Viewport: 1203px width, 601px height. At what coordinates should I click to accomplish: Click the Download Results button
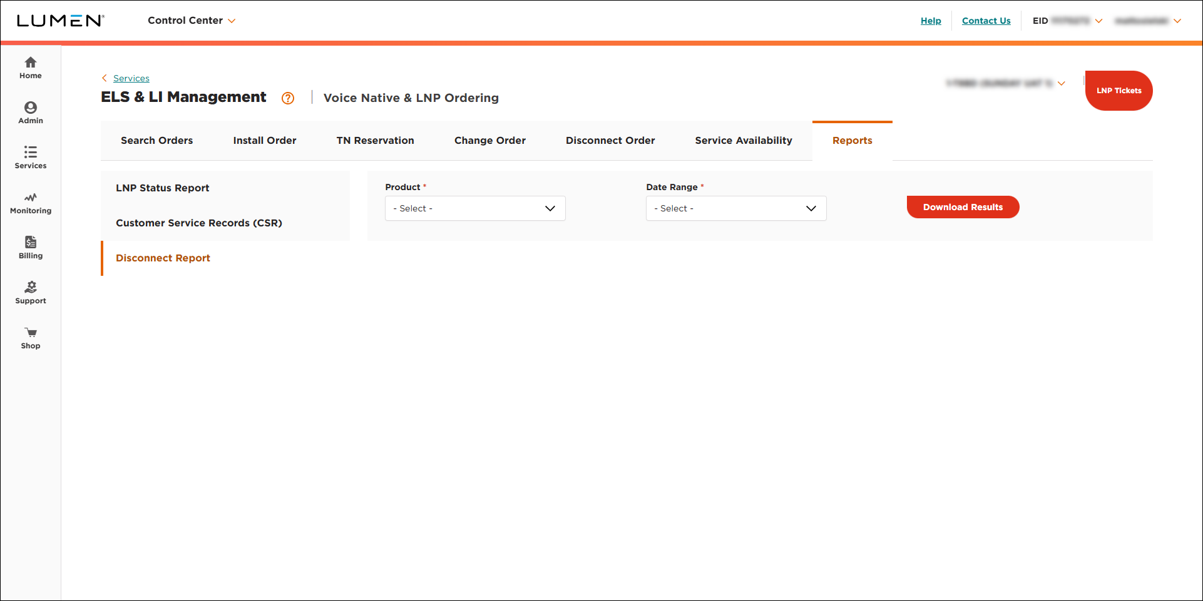[x=963, y=207]
